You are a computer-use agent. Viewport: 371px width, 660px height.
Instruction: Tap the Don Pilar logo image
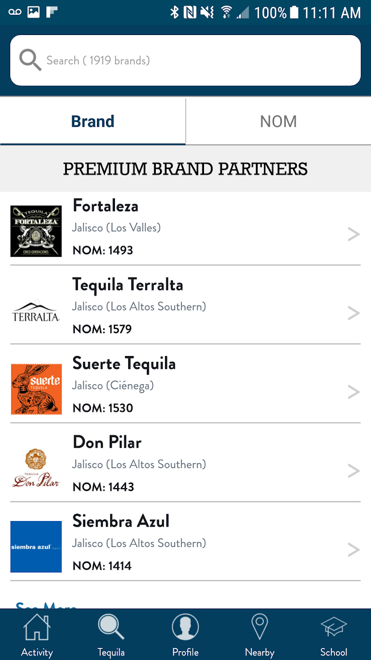click(x=36, y=468)
